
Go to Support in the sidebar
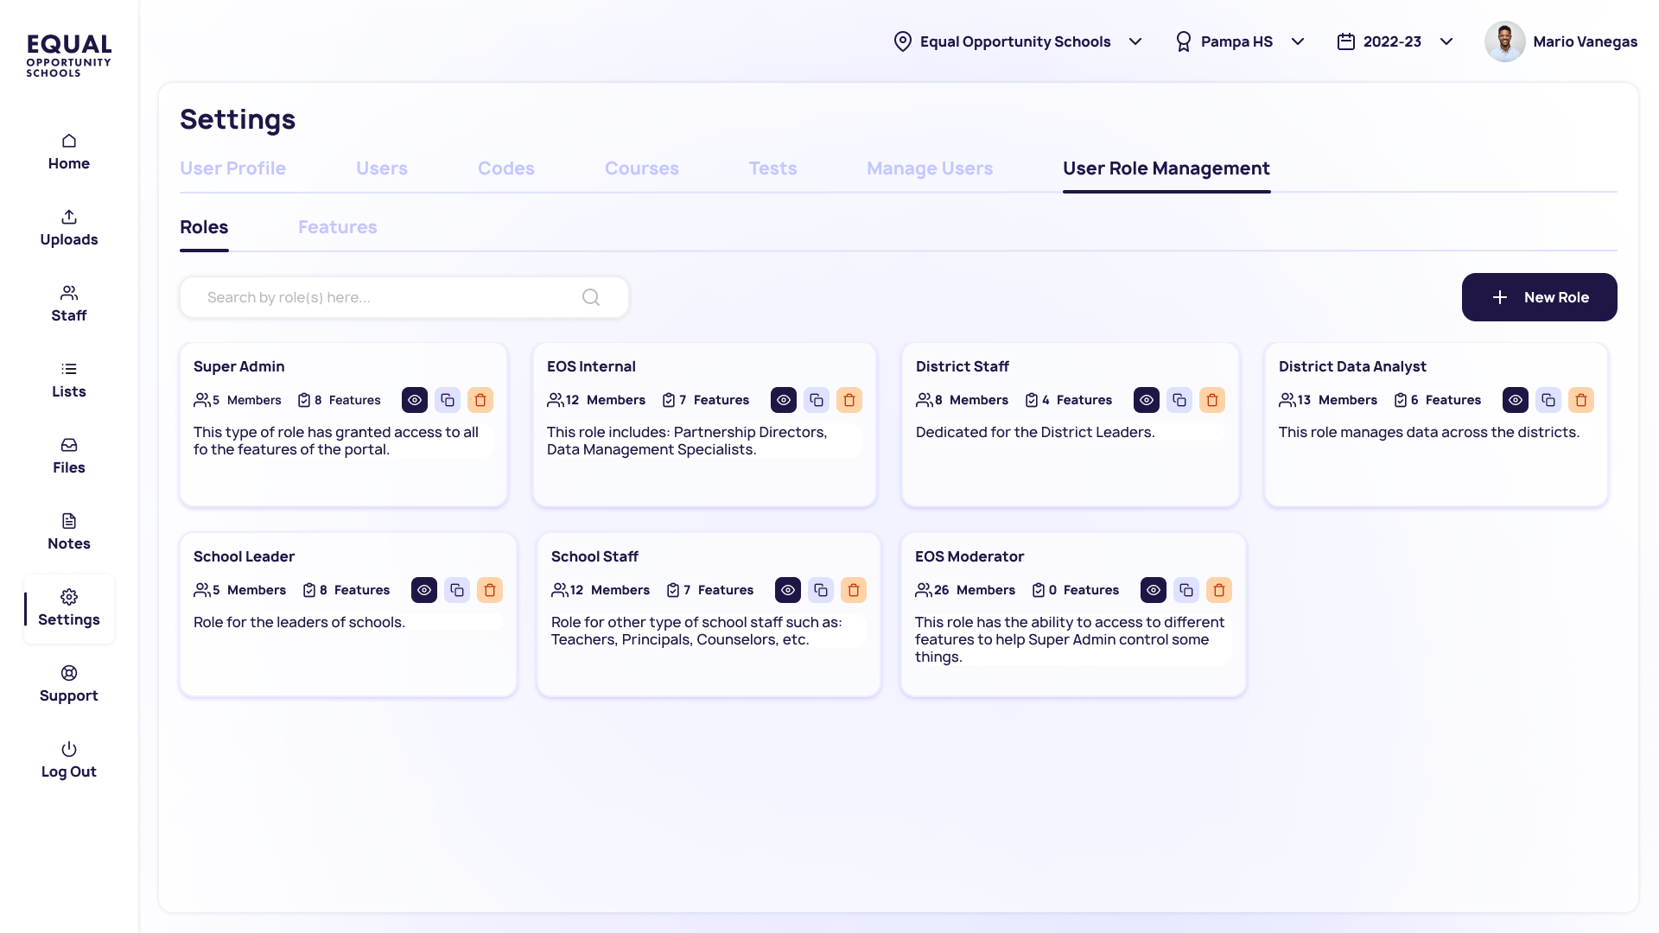coord(69,684)
